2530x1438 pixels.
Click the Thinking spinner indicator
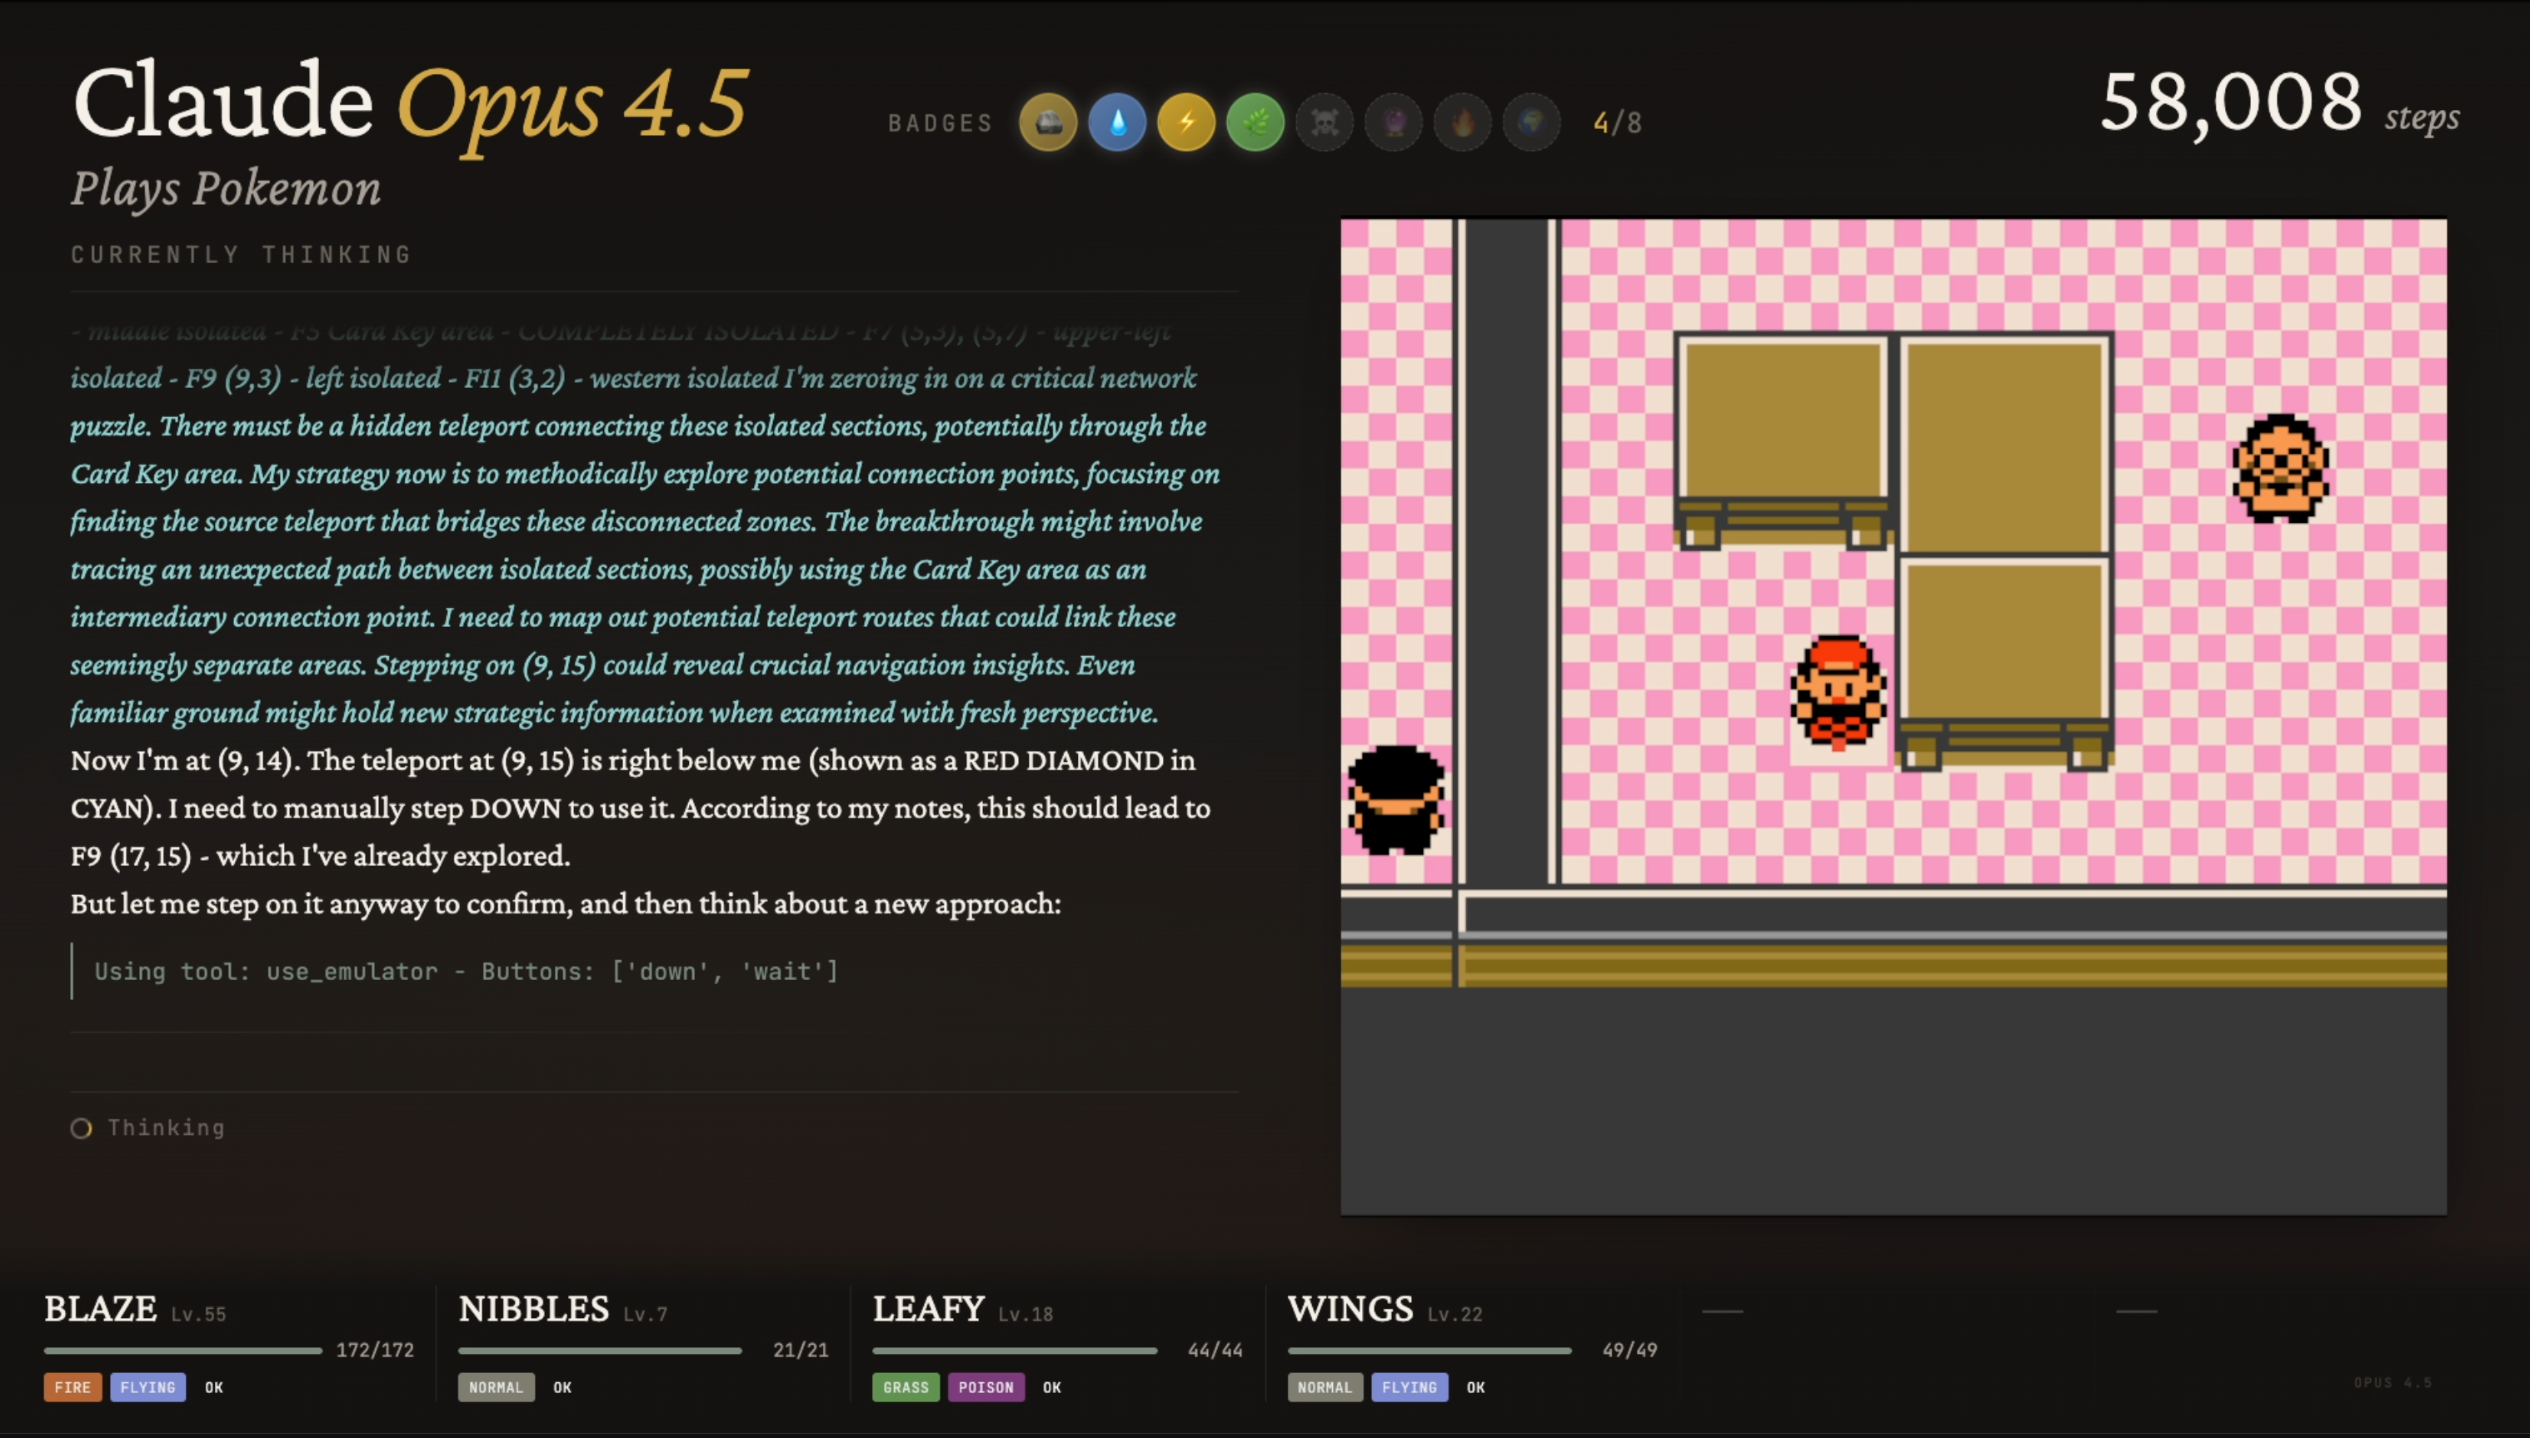click(81, 1128)
